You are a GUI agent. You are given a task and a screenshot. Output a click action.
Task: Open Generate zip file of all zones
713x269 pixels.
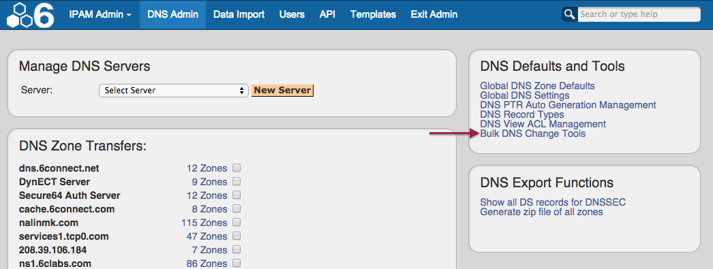tap(542, 212)
